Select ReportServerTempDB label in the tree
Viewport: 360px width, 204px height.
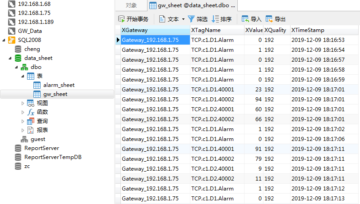click(53, 157)
